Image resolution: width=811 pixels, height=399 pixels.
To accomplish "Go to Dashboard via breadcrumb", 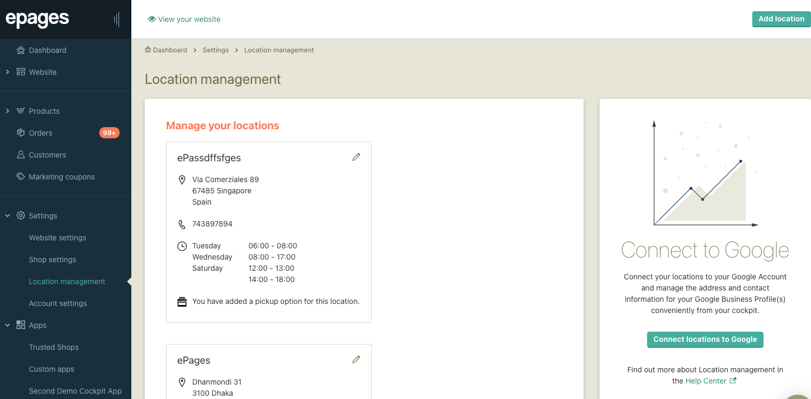I will pos(170,50).
